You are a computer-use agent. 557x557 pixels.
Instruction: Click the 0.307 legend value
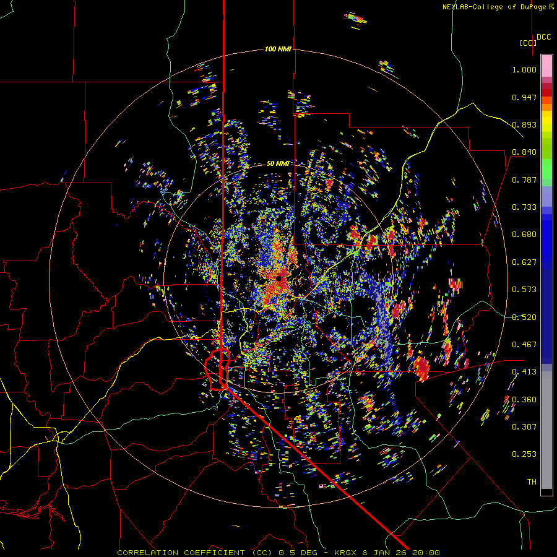[x=524, y=427]
